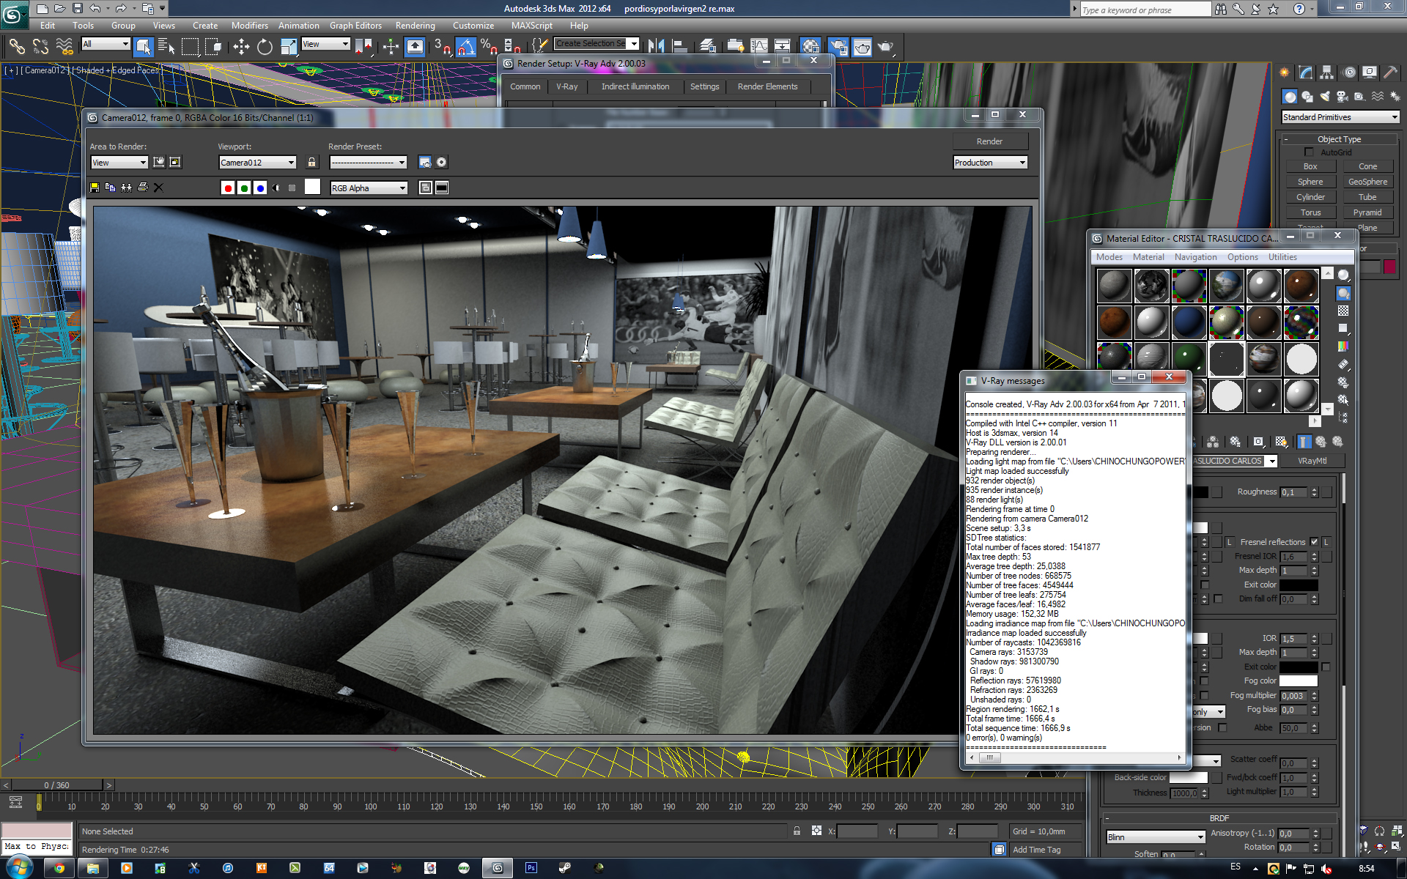Save rendered image with disk icon
This screenshot has height=879, width=1407.
point(95,188)
